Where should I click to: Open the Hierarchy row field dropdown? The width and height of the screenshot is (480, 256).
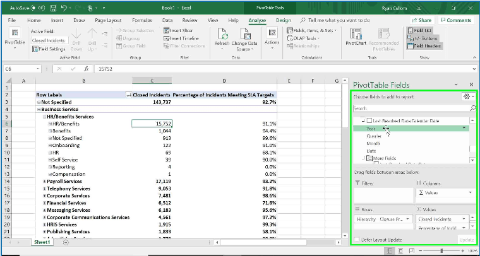pyautogui.click(x=408, y=219)
